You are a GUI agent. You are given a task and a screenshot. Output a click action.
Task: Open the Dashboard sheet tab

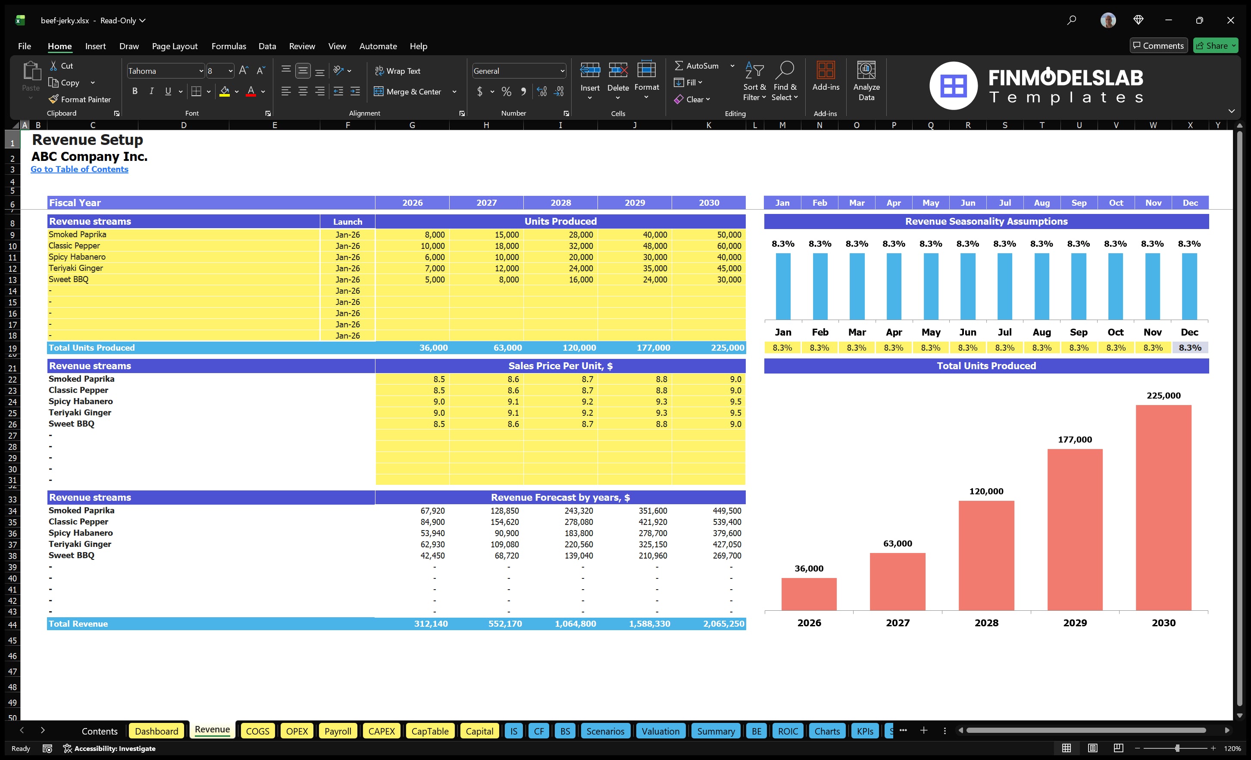tap(156, 731)
